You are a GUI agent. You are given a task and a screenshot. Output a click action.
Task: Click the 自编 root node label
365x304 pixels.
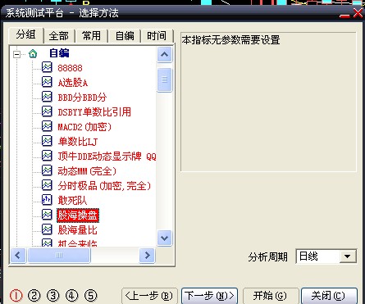[x=59, y=53]
